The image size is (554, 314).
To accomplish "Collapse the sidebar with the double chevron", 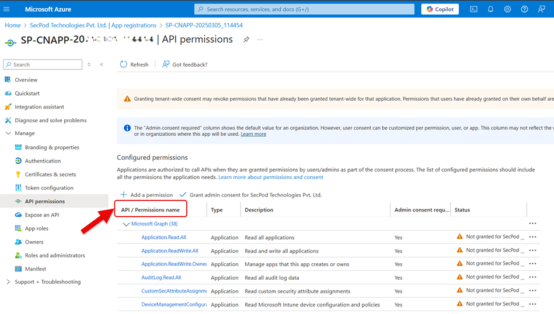I will pyautogui.click(x=102, y=65).
